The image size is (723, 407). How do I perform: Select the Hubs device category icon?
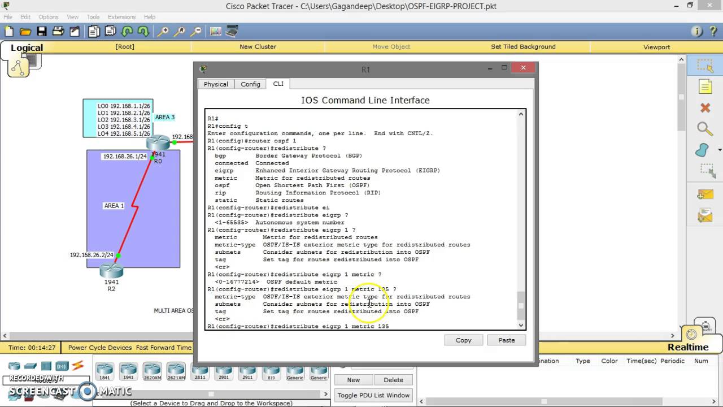[46, 366]
